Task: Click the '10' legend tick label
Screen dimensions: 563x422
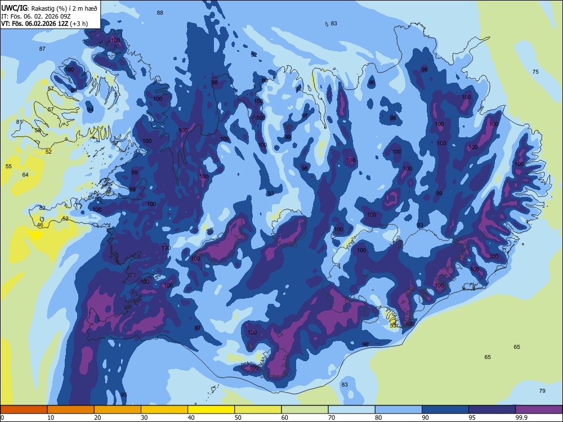Action: pyautogui.click(x=51, y=417)
